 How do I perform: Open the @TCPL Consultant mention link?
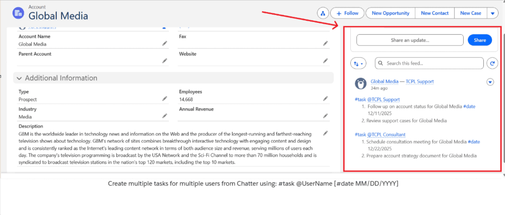(x=386, y=135)
